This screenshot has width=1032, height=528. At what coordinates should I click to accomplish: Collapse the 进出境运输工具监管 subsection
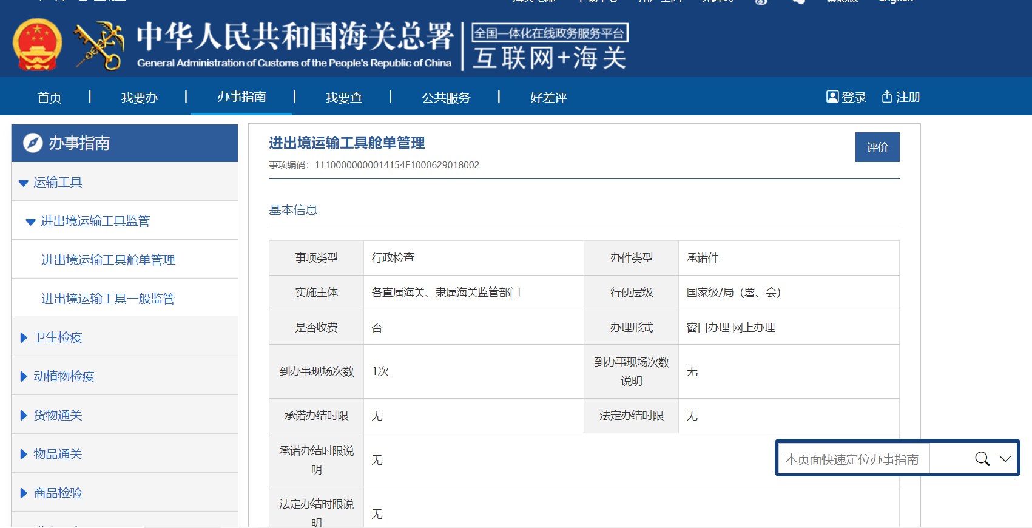[x=30, y=222]
